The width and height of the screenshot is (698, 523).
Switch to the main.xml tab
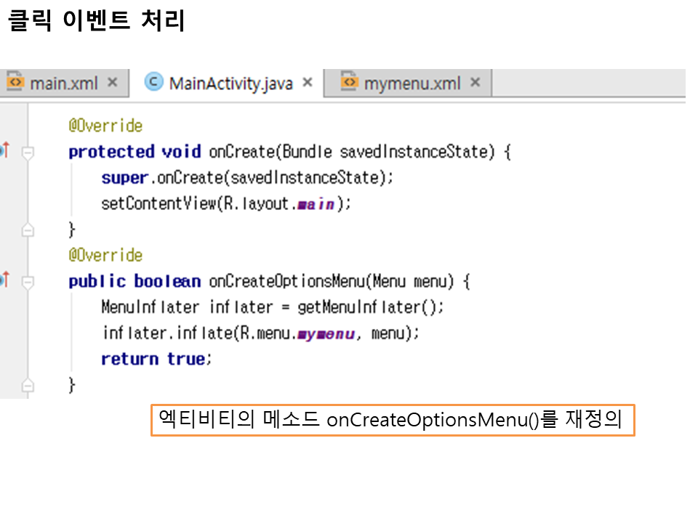pos(63,83)
